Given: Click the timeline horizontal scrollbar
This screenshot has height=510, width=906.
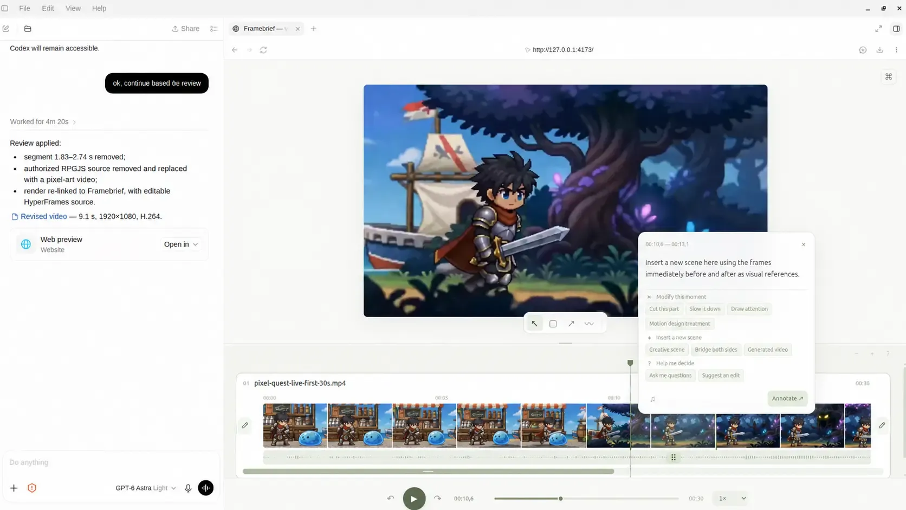Looking at the screenshot, I should coord(428,472).
